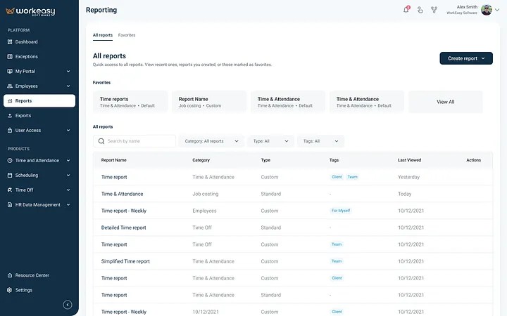This screenshot has height=316, width=507.
Task: Expand the Employees chevron
Action: tap(68, 86)
